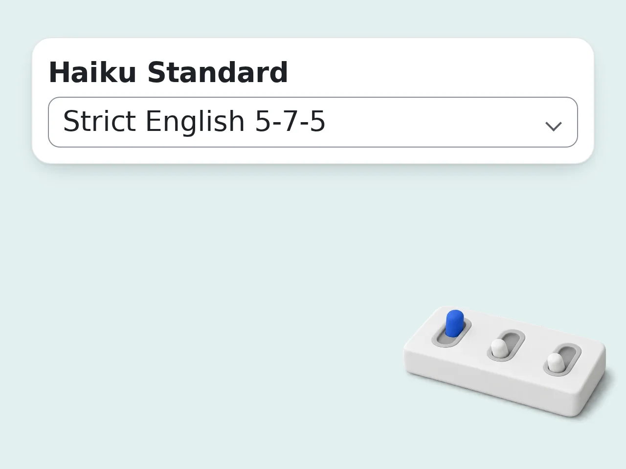Click the chevron arrow in the select box
Viewport: 626px width, 469px height.
553,127
